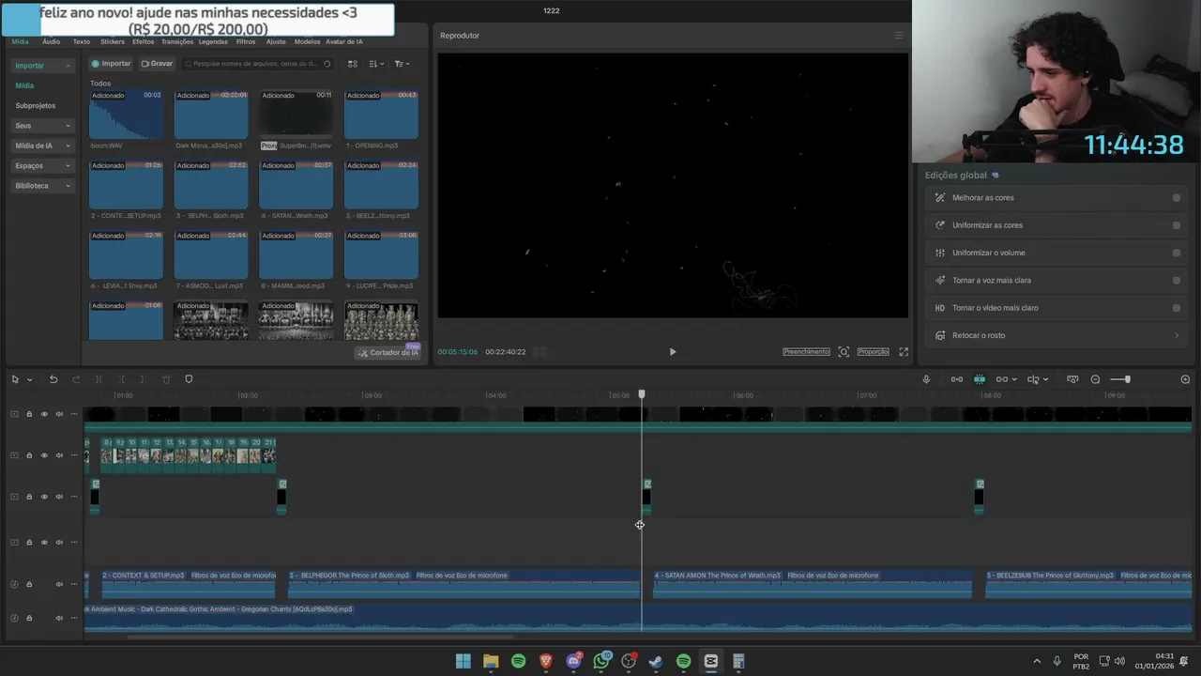Image resolution: width=1201 pixels, height=676 pixels.
Task: Add a marker with the shield icon
Action: tap(189, 379)
